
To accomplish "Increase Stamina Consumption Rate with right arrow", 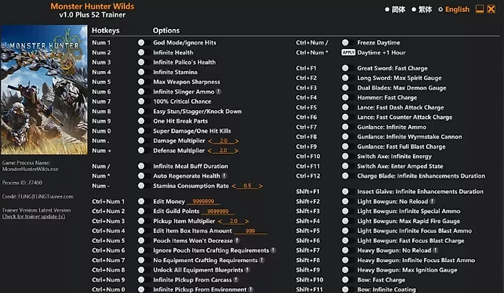I will 260,186.
